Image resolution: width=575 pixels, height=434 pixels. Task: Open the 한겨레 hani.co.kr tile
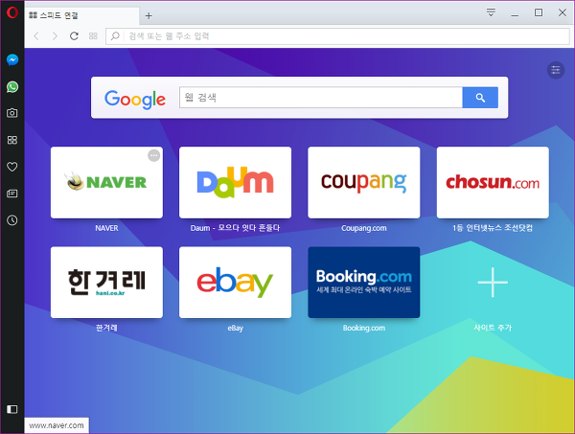106,283
